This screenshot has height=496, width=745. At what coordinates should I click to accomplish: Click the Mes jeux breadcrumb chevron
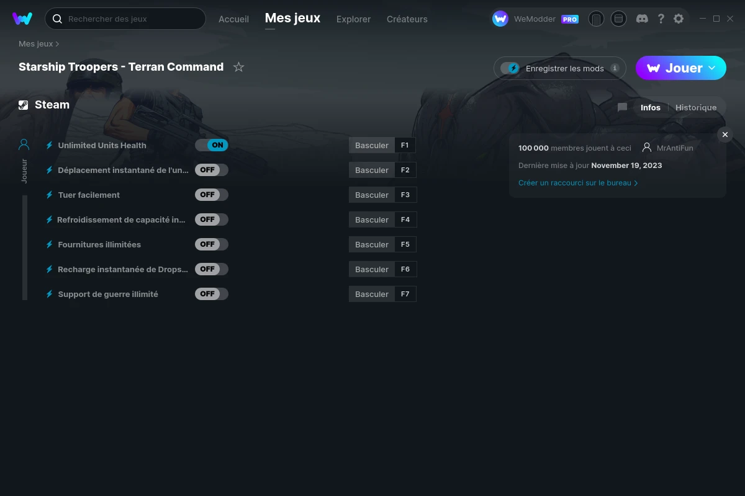click(x=57, y=44)
